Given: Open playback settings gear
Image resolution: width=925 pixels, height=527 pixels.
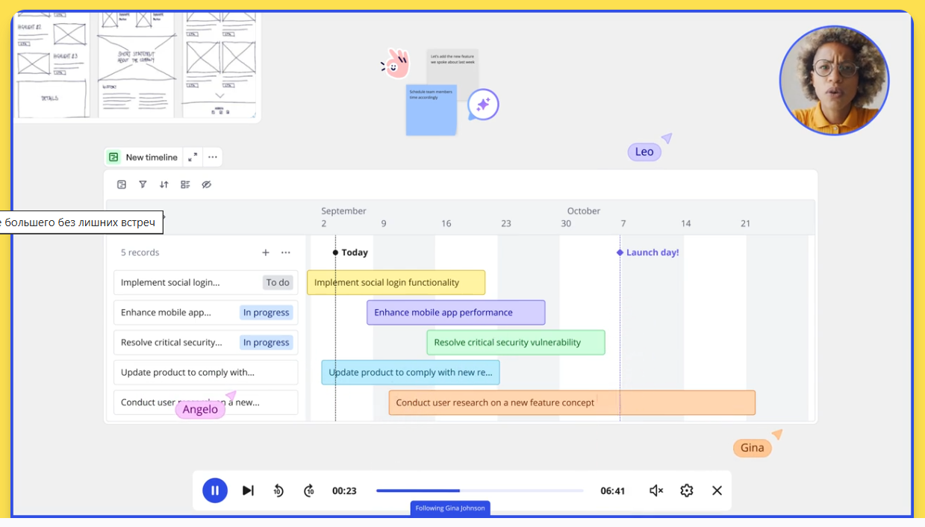Looking at the screenshot, I should click(687, 490).
